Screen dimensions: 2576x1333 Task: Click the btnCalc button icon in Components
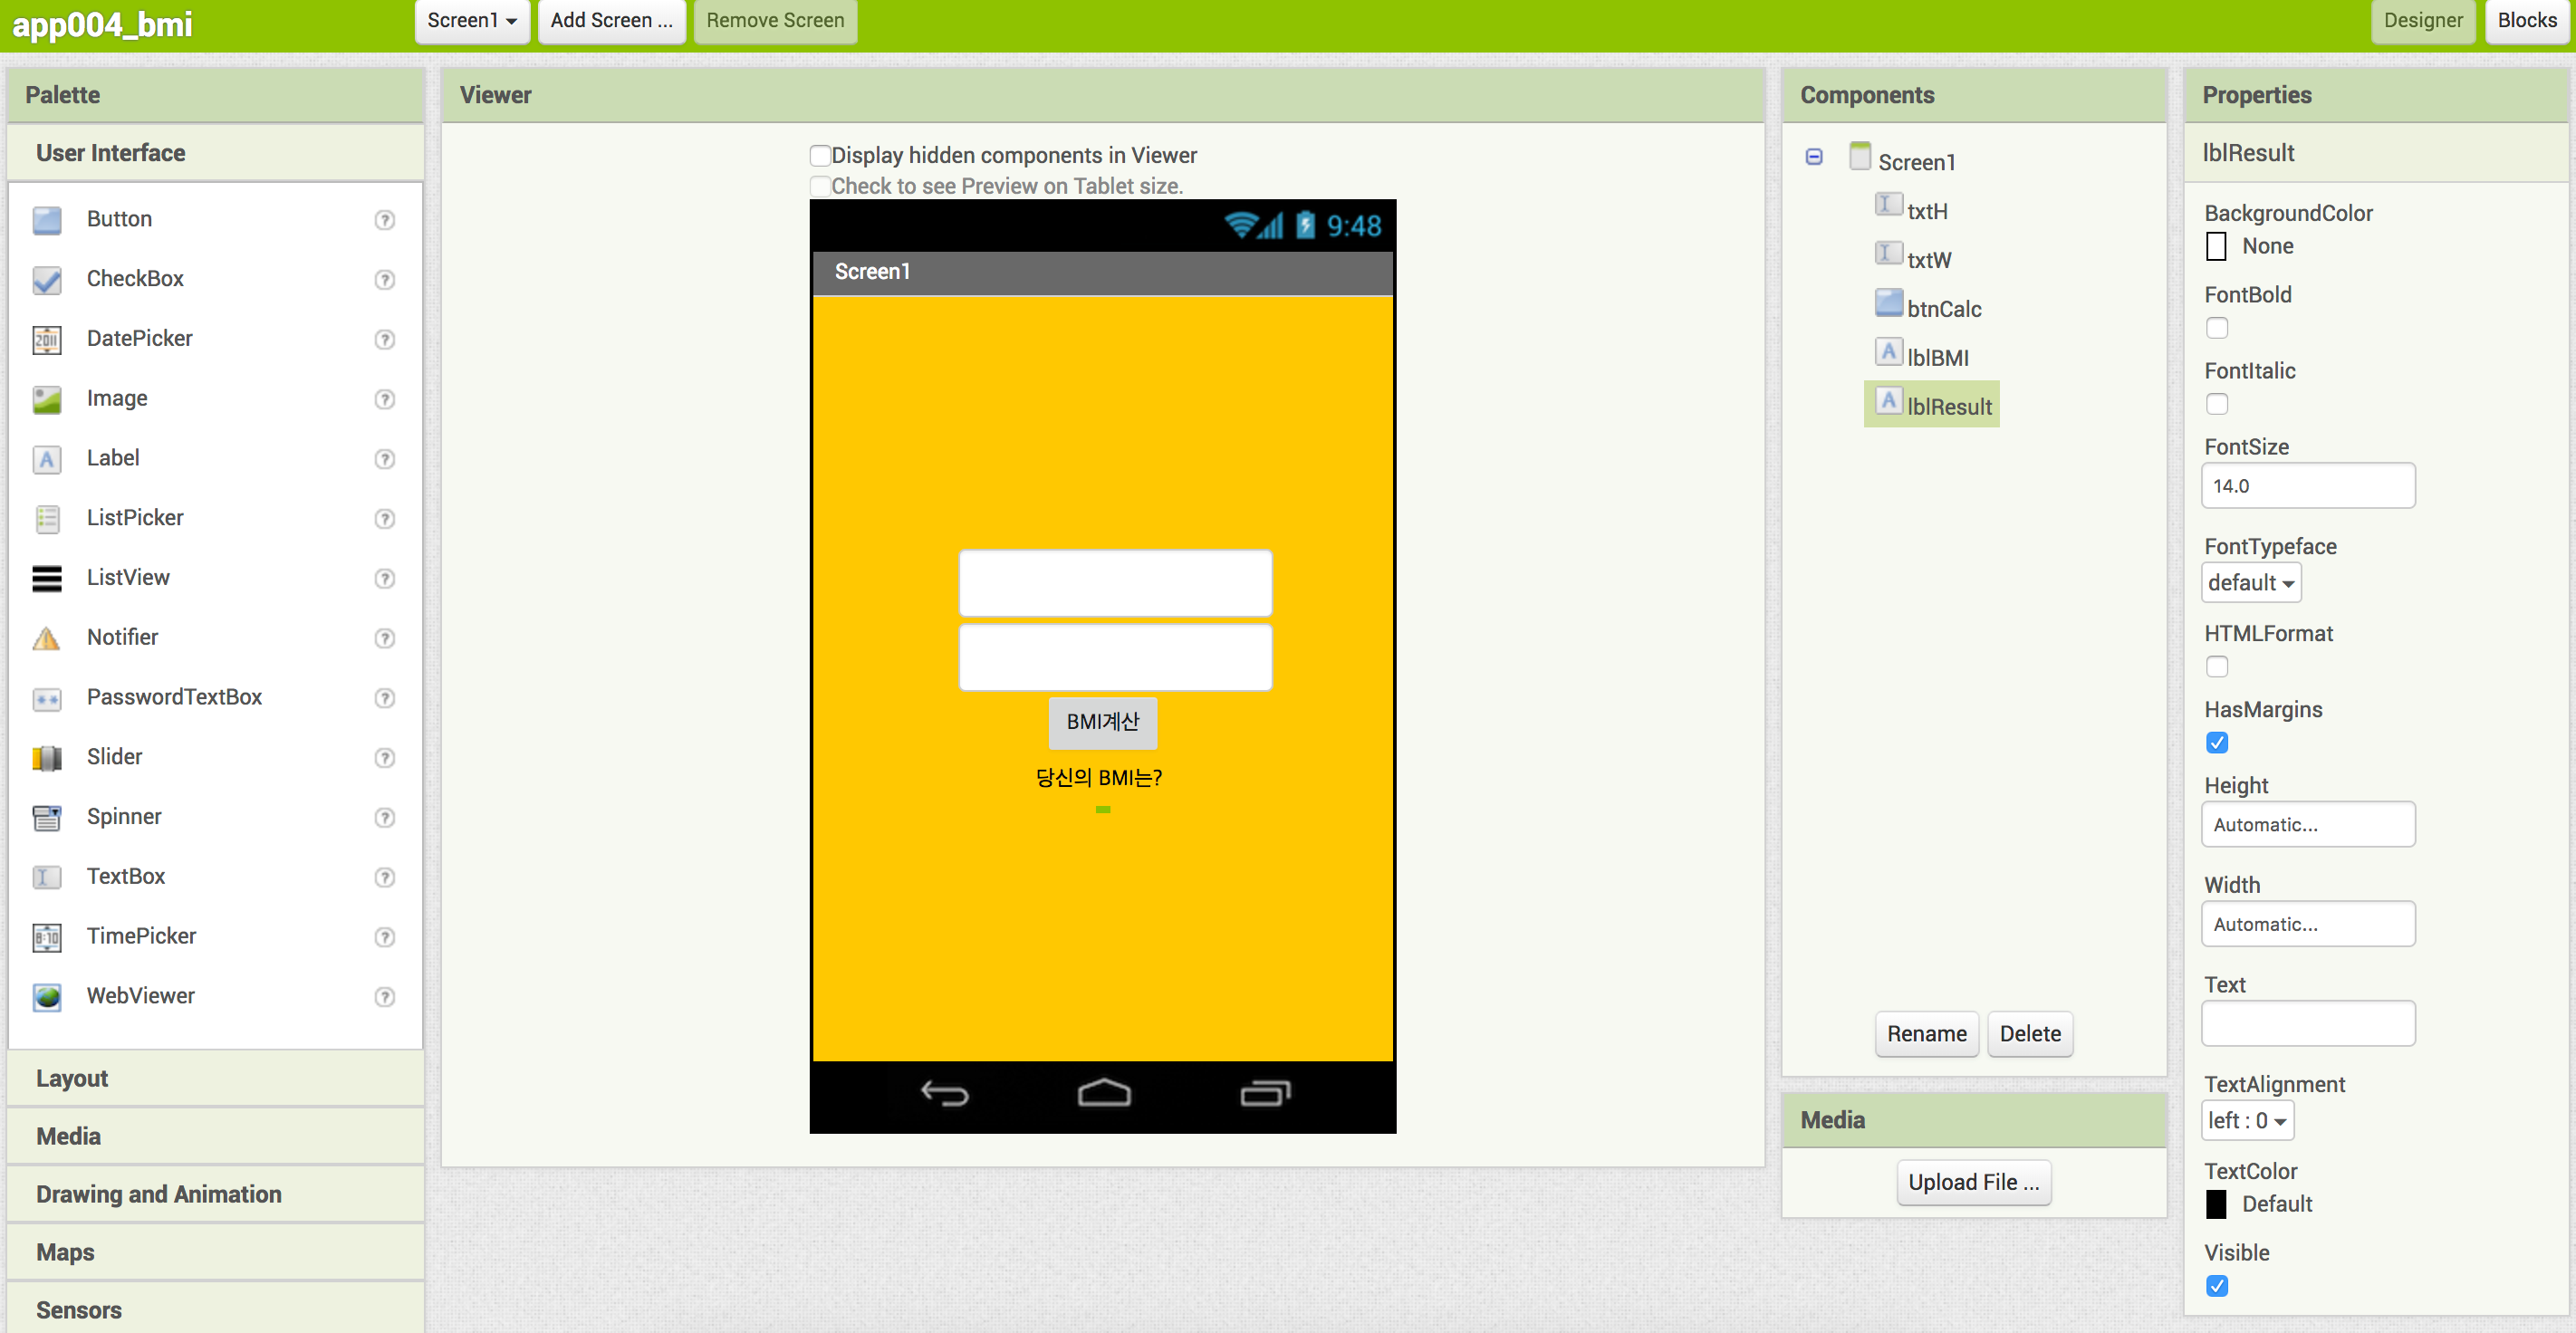coord(1888,303)
